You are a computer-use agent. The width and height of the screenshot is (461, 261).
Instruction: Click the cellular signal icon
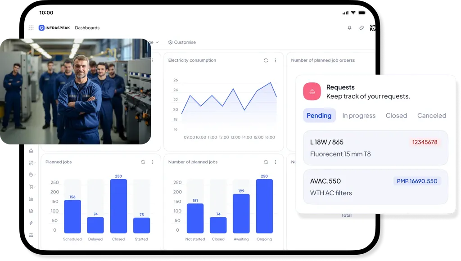(x=345, y=13)
